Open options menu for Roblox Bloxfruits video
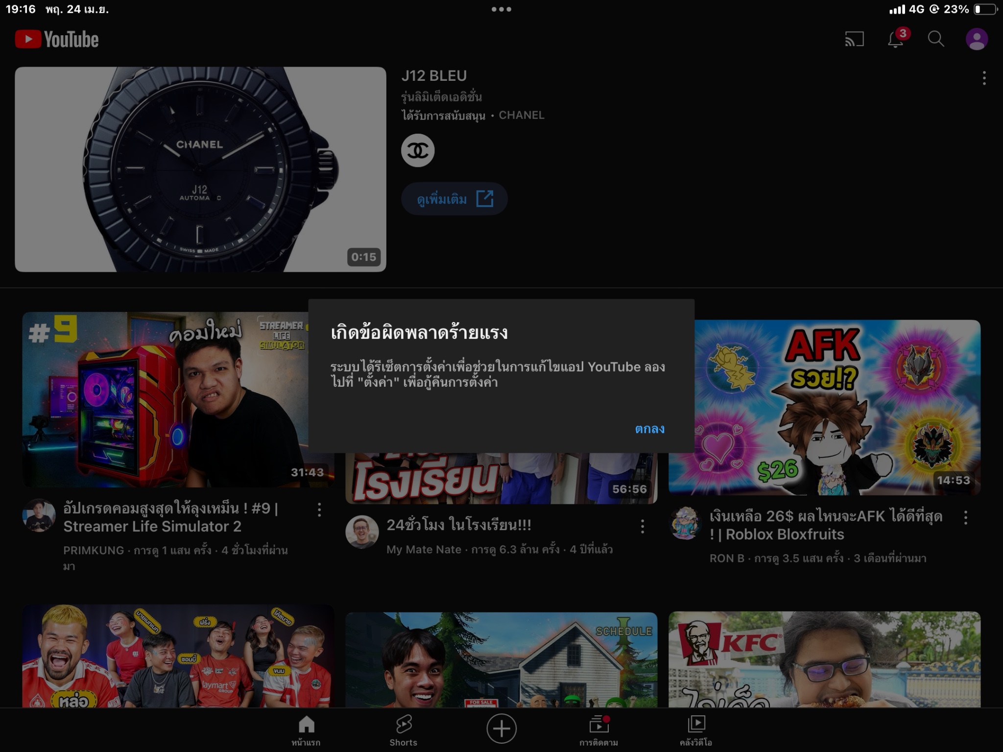 click(965, 517)
